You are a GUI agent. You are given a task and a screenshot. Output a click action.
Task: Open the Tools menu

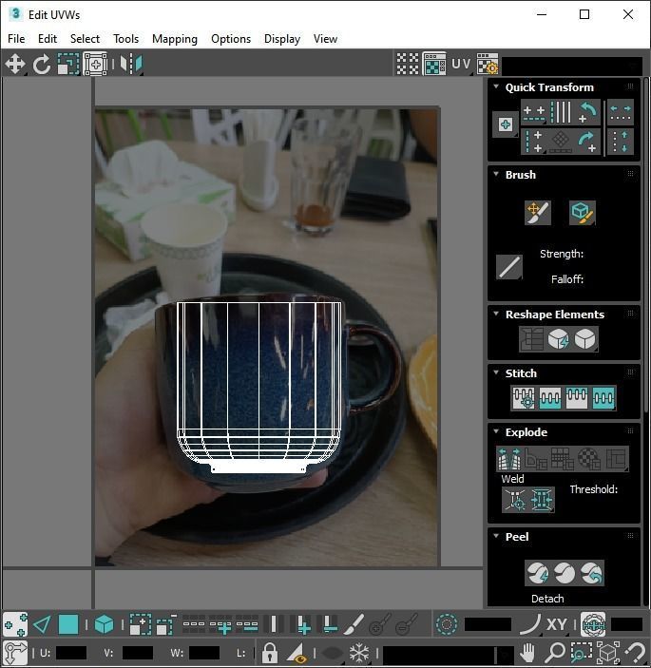coord(125,39)
